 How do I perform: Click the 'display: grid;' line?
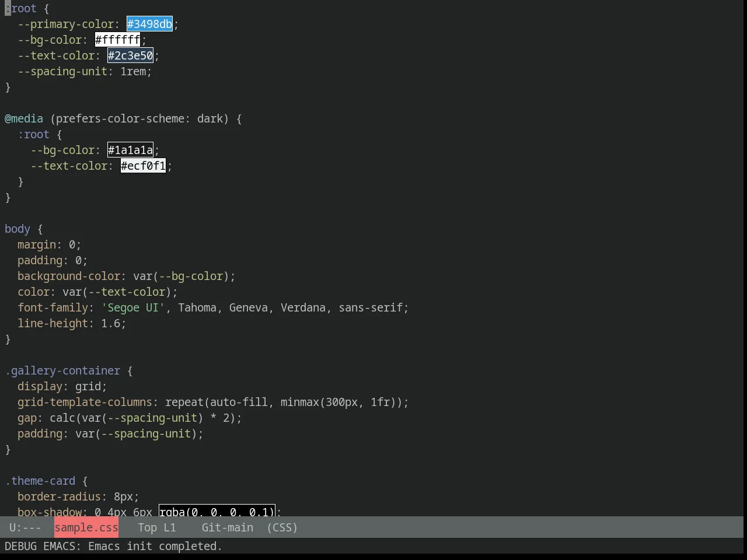(62, 386)
